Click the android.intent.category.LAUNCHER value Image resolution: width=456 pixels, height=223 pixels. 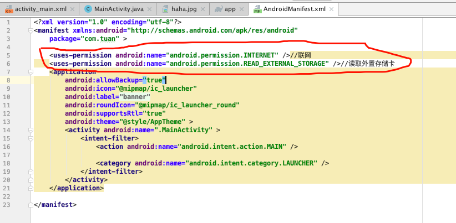pyautogui.click(x=251, y=163)
